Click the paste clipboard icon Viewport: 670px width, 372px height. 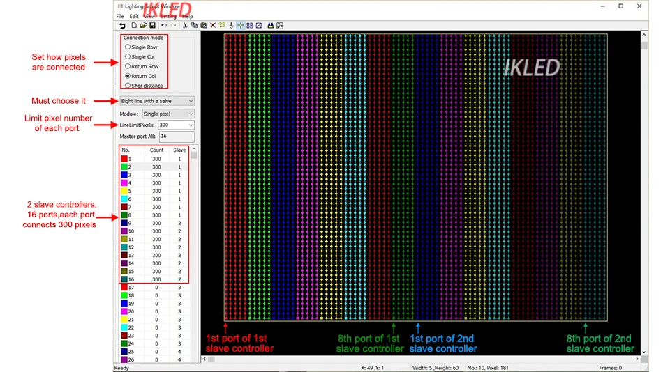point(203,26)
